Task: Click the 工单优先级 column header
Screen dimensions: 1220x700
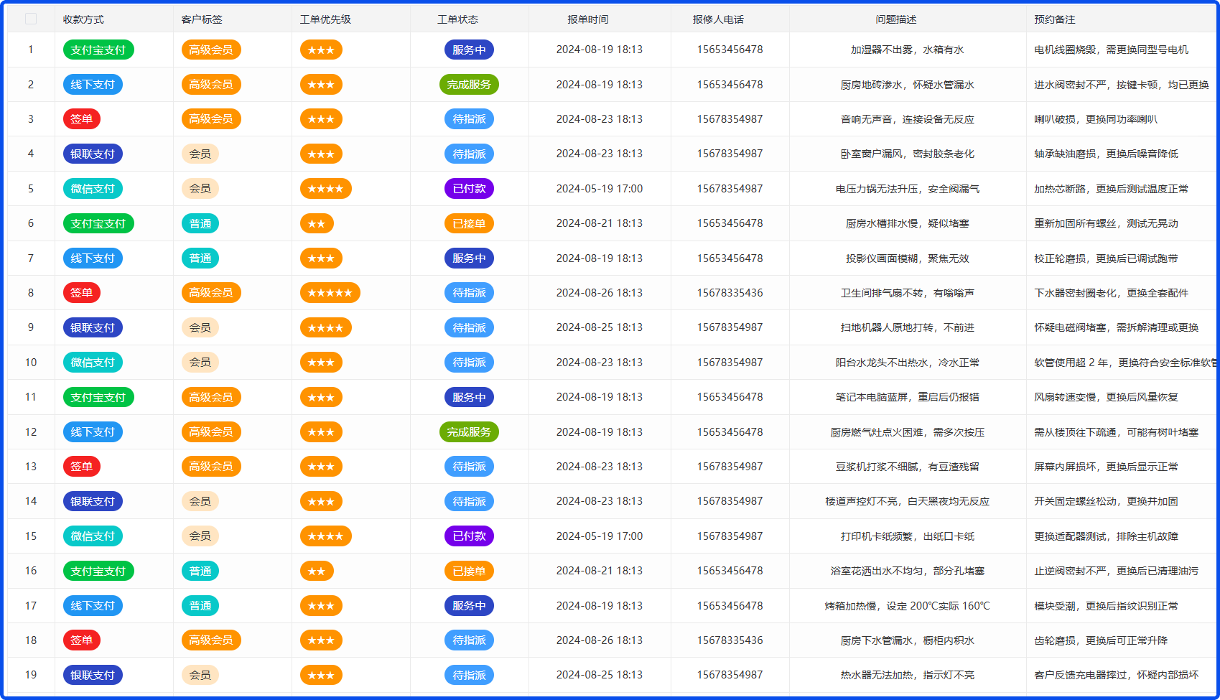Action: coord(325,19)
